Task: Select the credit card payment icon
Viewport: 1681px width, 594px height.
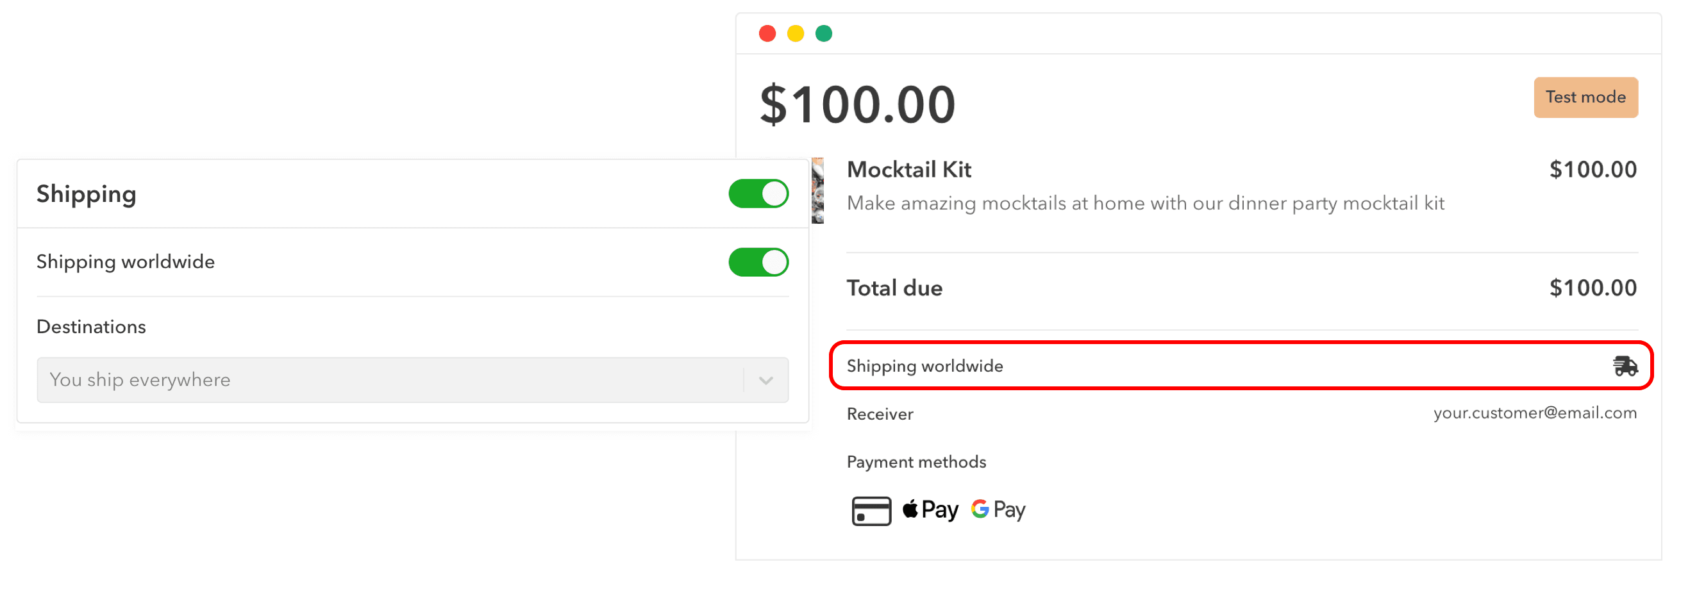Action: click(871, 511)
